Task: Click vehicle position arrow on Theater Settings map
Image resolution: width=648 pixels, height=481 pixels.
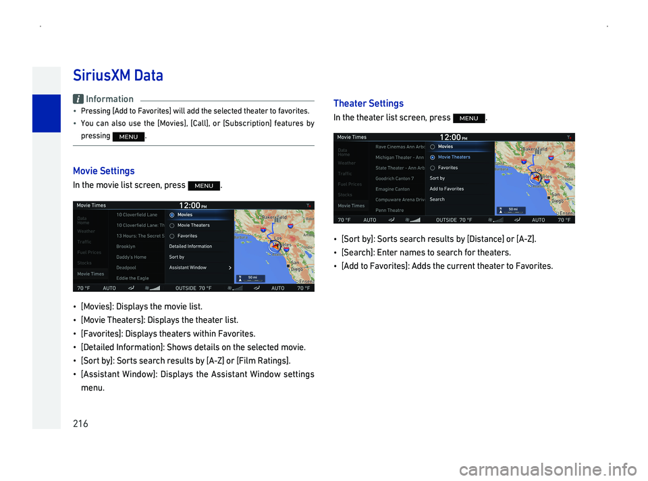Action: click(x=535, y=178)
